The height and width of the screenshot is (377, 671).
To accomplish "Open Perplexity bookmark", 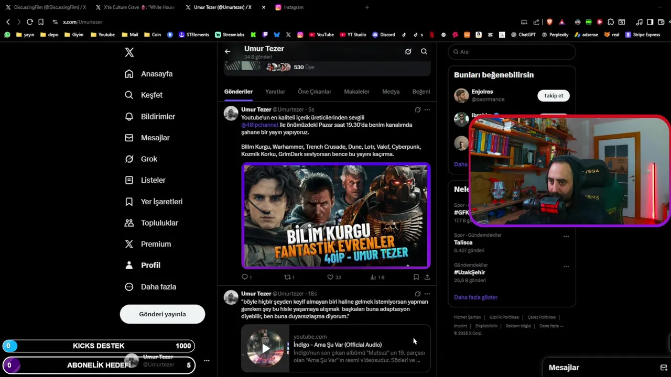I will (555, 35).
